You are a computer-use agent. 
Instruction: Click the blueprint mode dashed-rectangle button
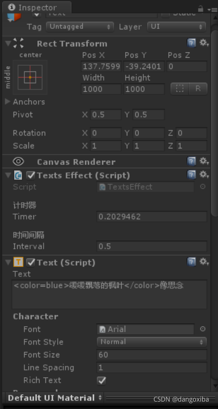coord(179,89)
